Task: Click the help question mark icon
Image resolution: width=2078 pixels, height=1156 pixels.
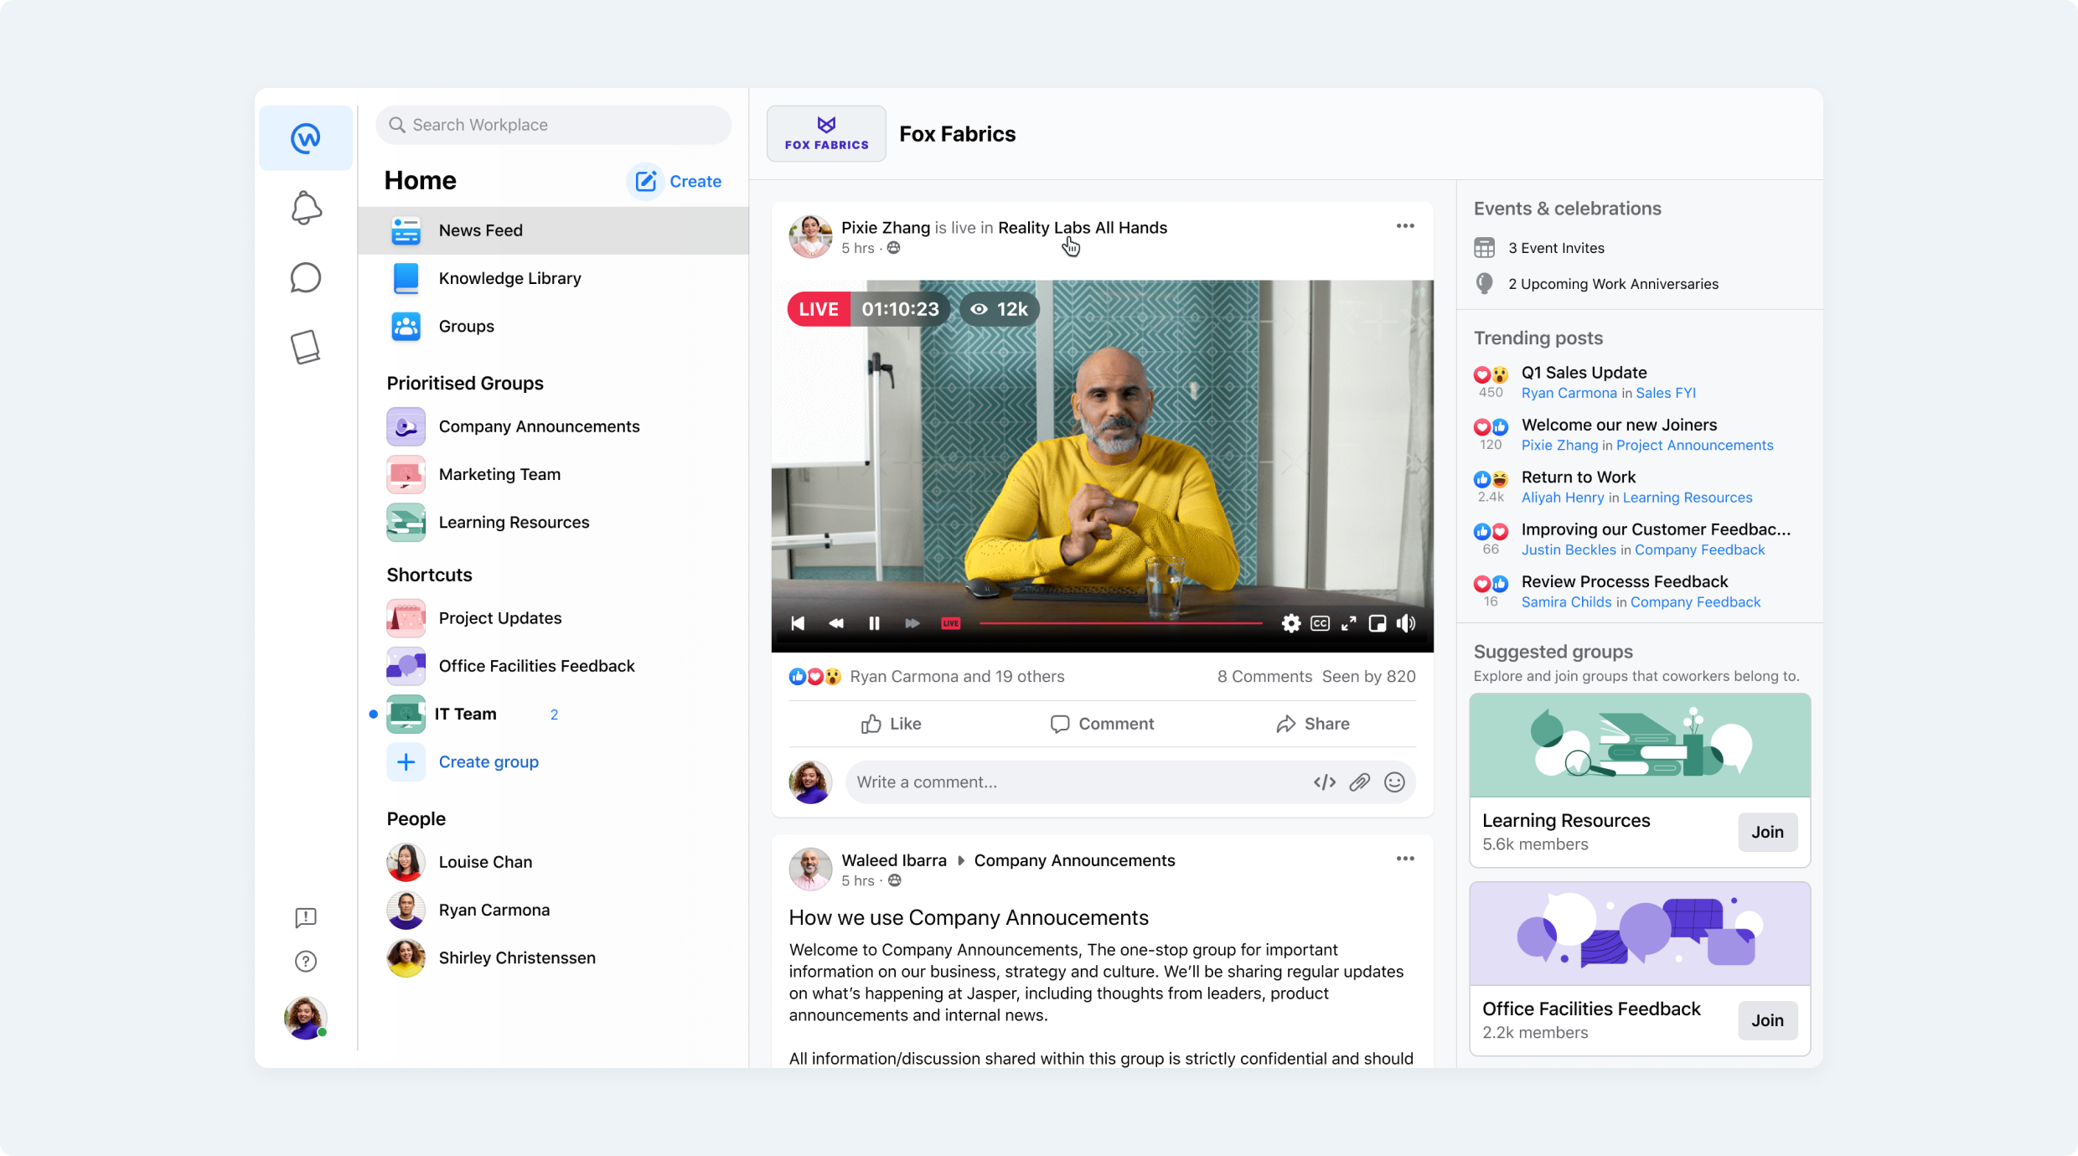Action: coord(306,961)
